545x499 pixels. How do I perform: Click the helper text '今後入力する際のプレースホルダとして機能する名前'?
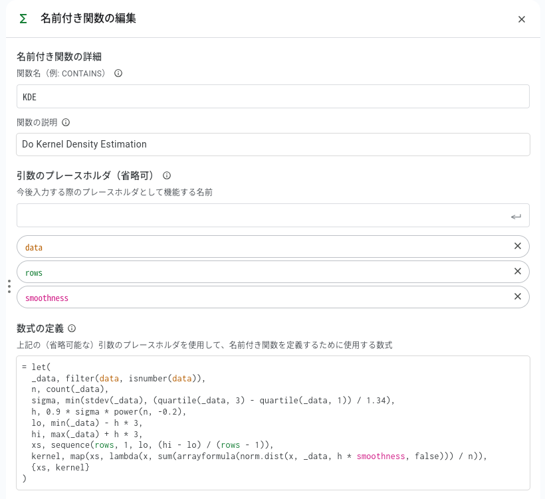click(x=115, y=192)
